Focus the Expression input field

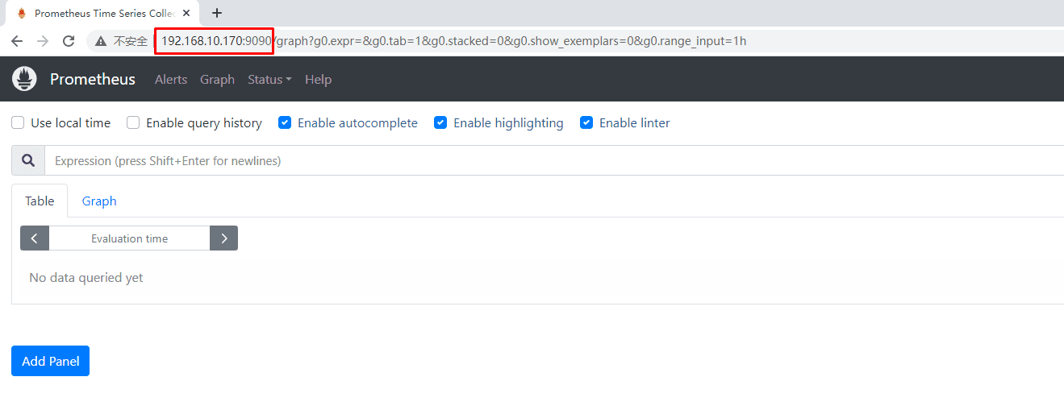(x=554, y=160)
